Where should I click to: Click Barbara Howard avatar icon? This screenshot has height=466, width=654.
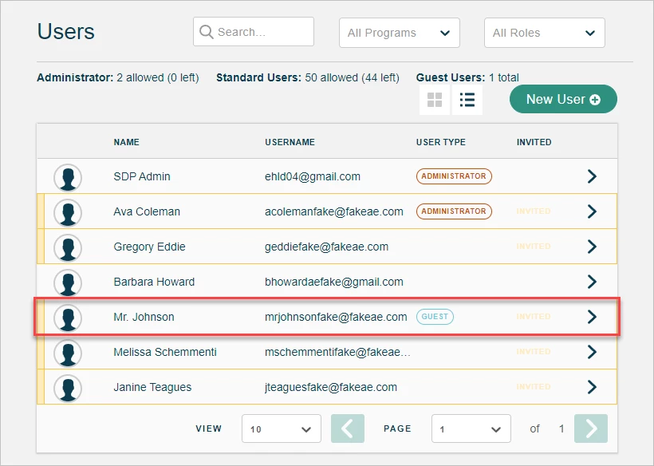(68, 282)
